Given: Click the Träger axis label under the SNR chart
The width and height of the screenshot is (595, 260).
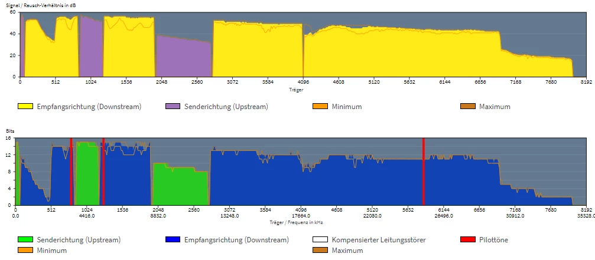Looking at the screenshot, I should coord(294,90).
